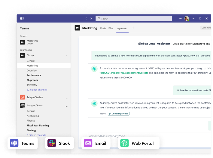Screen dimensions: 213x158
Task: Collapse the Globex team
Action: click(x=67, y=56)
